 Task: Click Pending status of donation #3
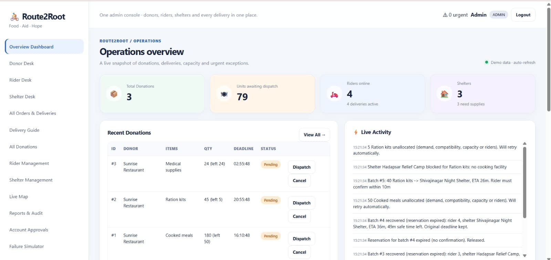pyautogui.click(x=271, y=165)
